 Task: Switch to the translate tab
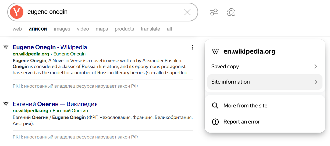point(150,29)
